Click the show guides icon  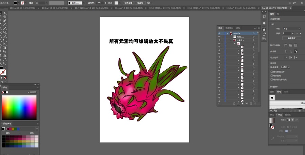286,51
